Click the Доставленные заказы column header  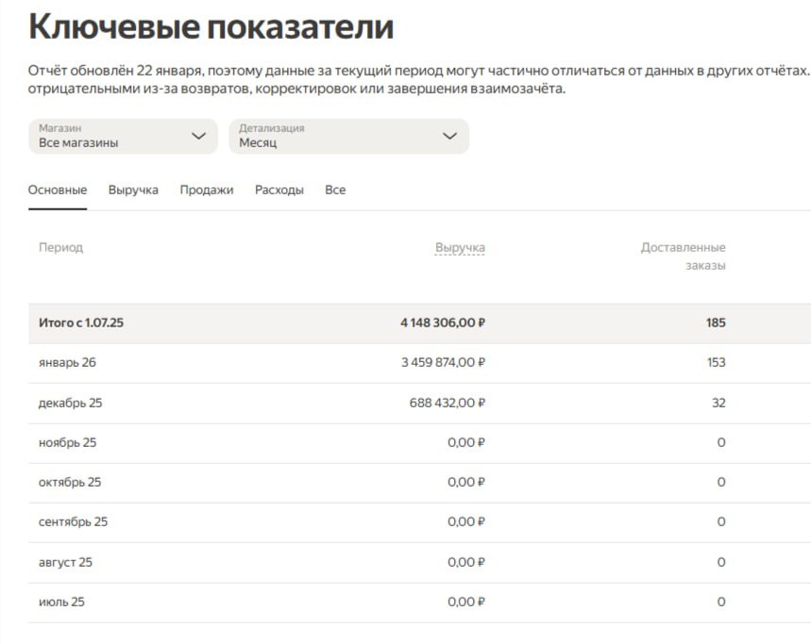(x=683, y=256)
